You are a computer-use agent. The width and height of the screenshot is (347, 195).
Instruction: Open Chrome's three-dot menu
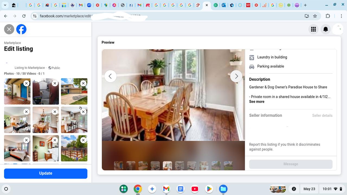pyautogui.click(x=341, y=16)
